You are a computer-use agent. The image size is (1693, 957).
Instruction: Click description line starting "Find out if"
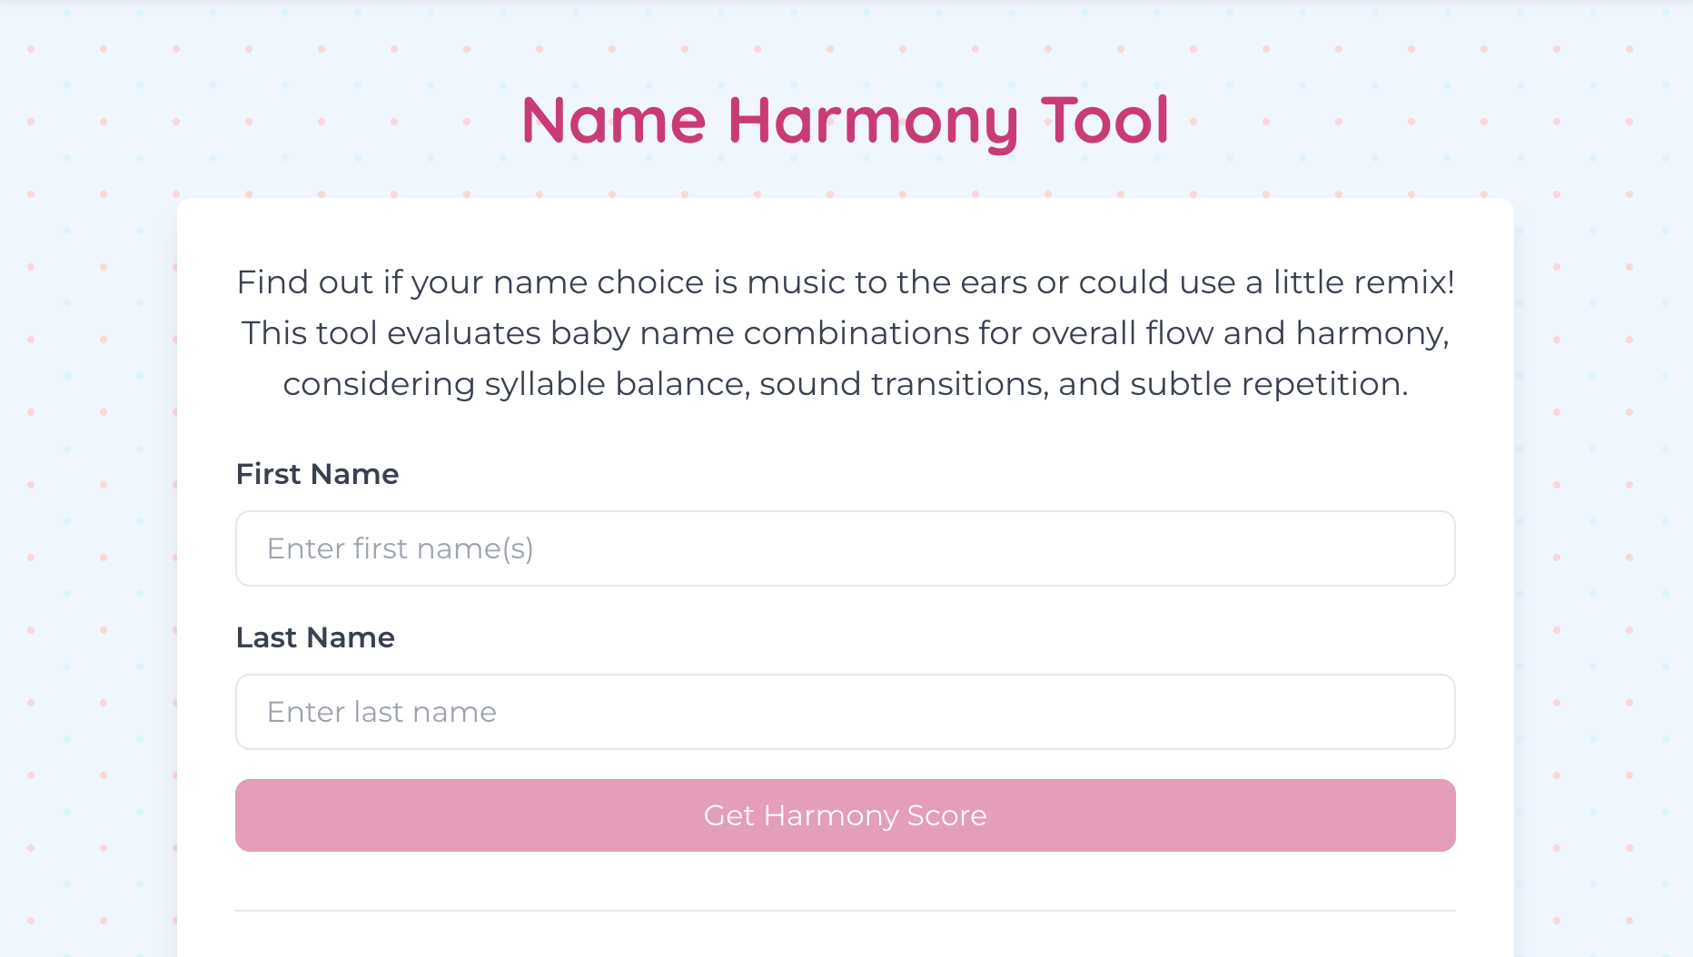846,282
